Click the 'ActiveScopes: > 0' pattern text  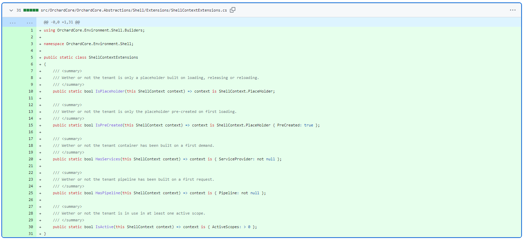coord(231,227)
